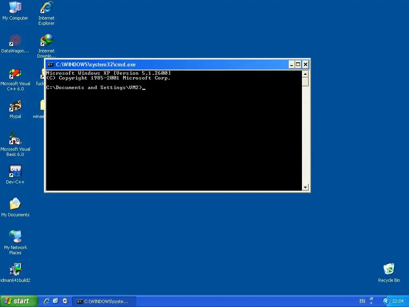
Task: Click the Windows Media Player Quick Launch icon
Action: coord(65,301)
